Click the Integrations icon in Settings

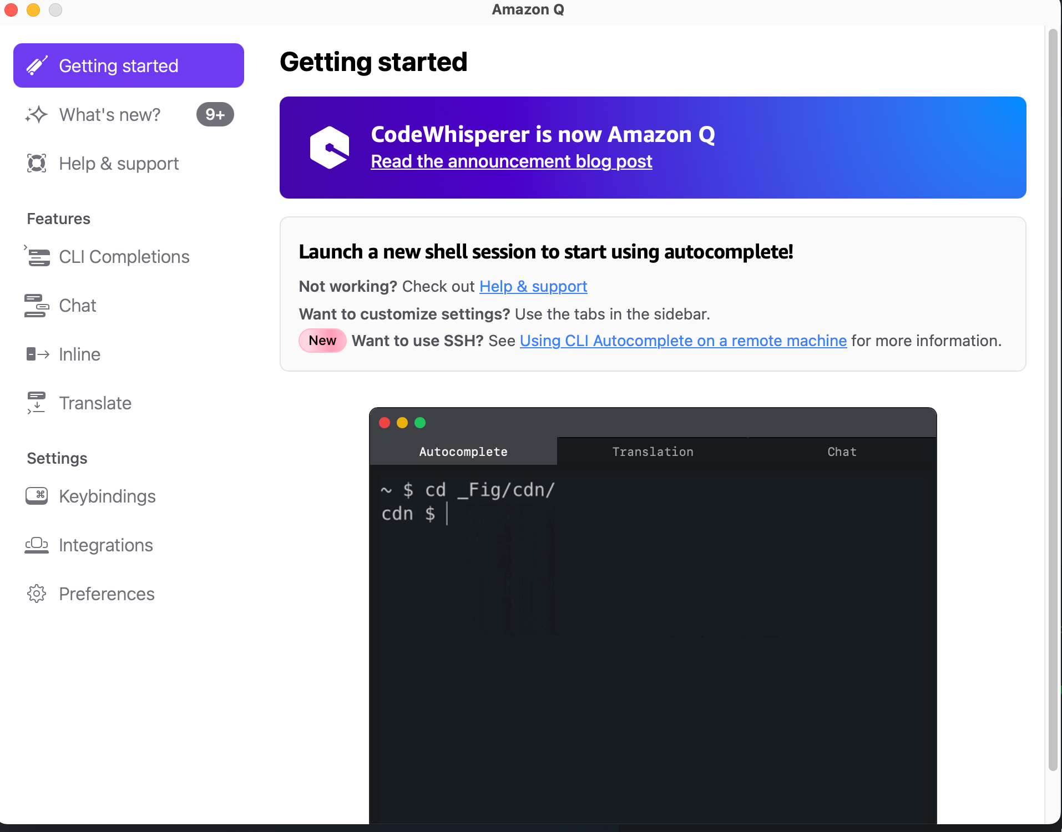[x=37, y=545]
